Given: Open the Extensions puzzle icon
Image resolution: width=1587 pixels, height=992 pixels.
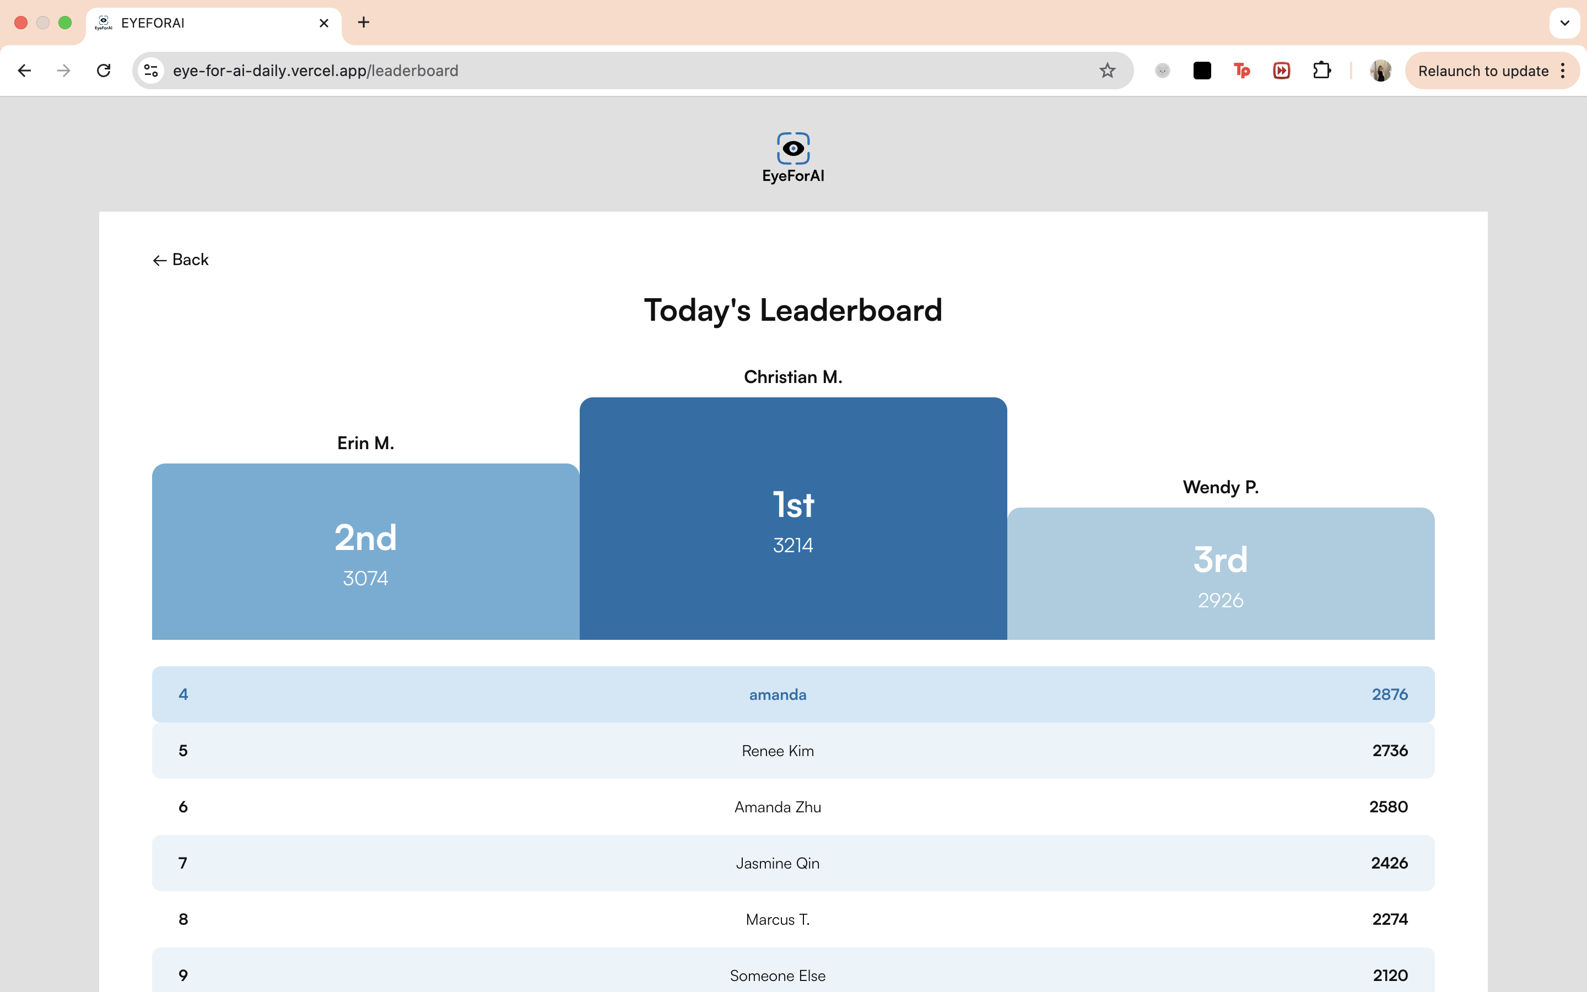Looking at the screenshot, I should tap(1321, 71).
